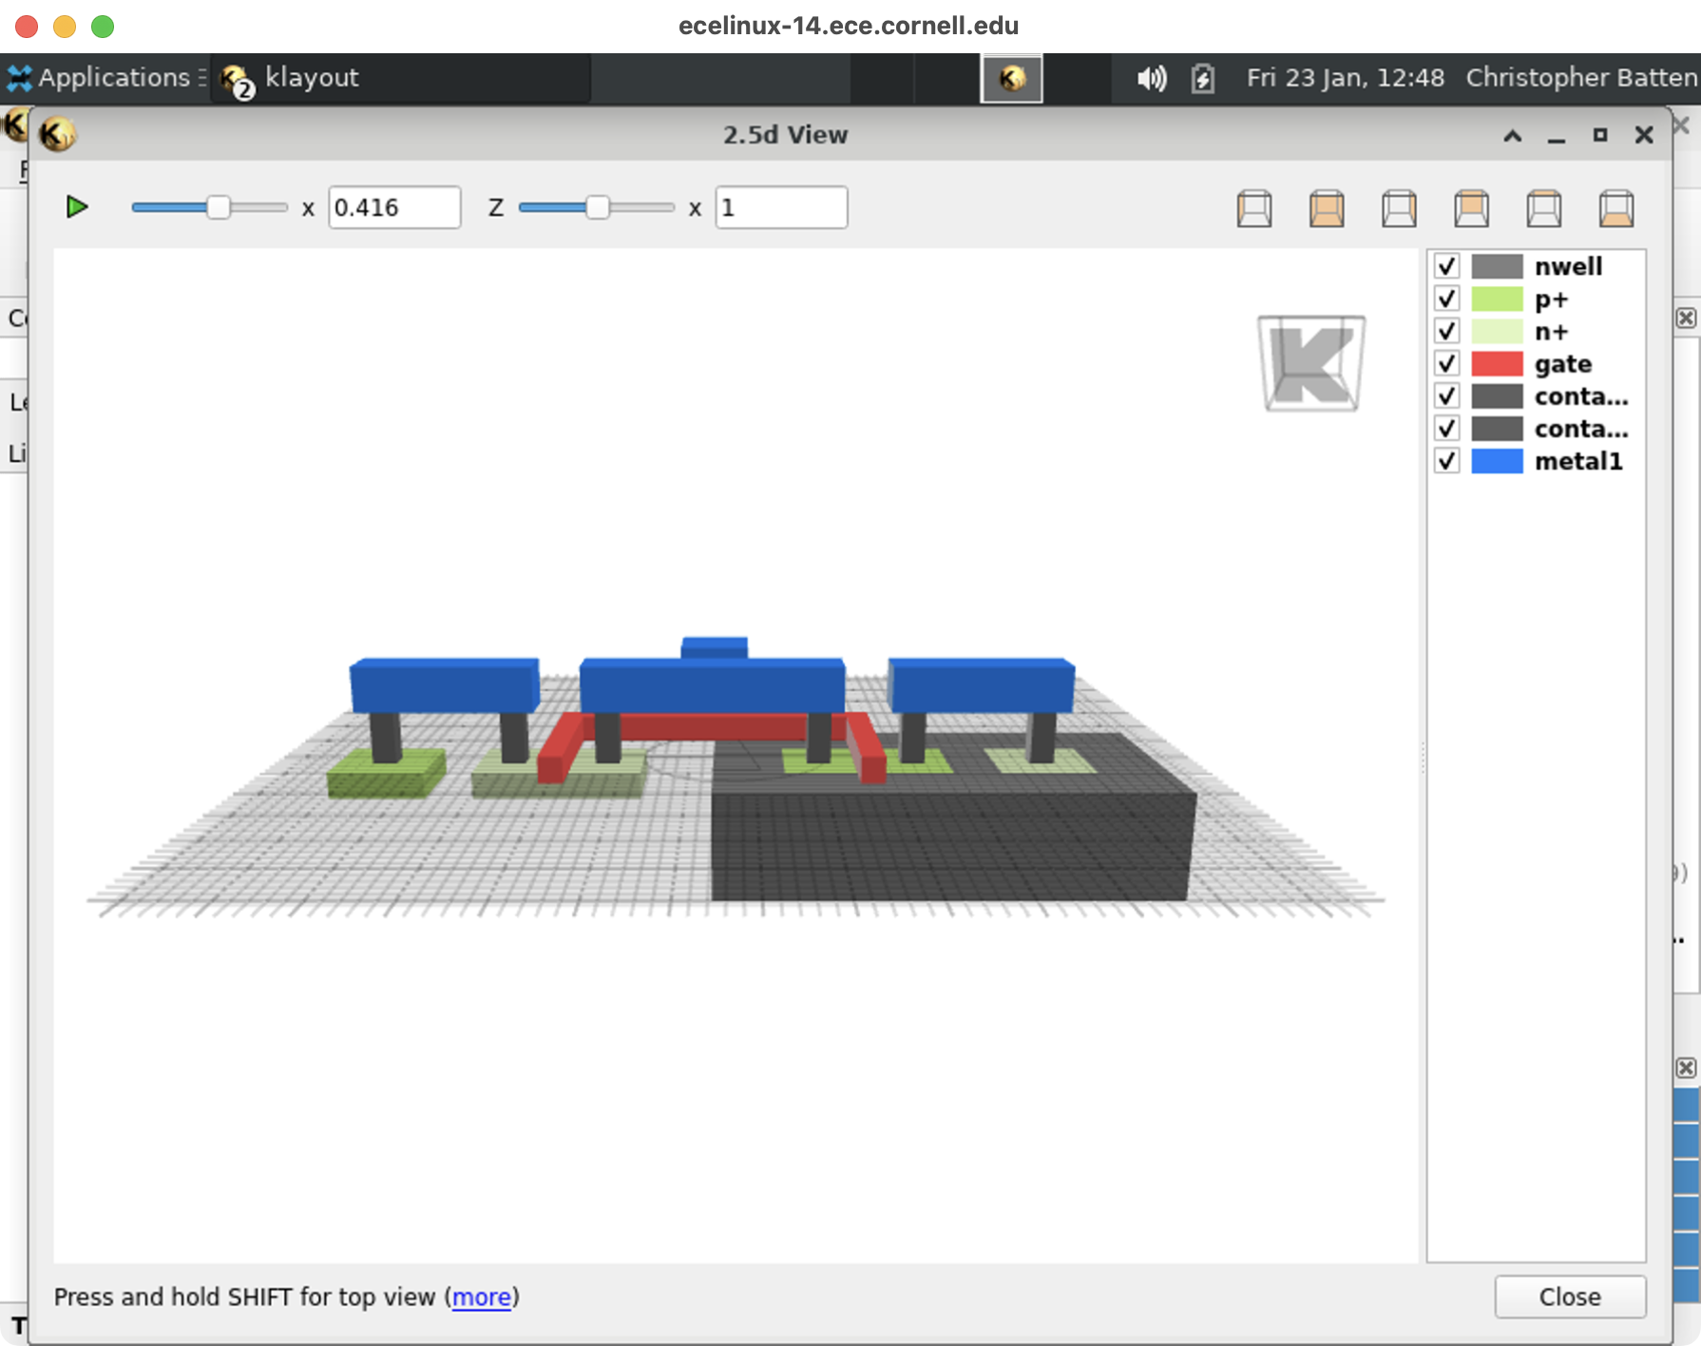Uncheck the nwell layer checkbox
The height and width of the screenshot is (1346, 1701).
[x=1446, y=266]
